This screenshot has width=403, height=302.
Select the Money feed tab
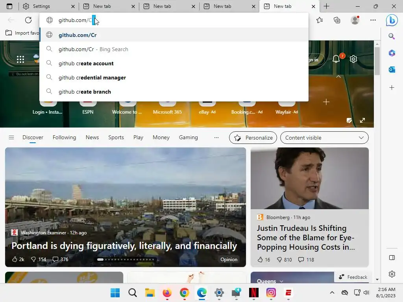pyautogui.click(x=161, y=138)
